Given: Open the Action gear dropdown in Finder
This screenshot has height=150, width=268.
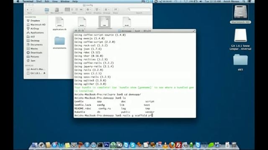Looking at the screenshot, I should click(88, 10).
